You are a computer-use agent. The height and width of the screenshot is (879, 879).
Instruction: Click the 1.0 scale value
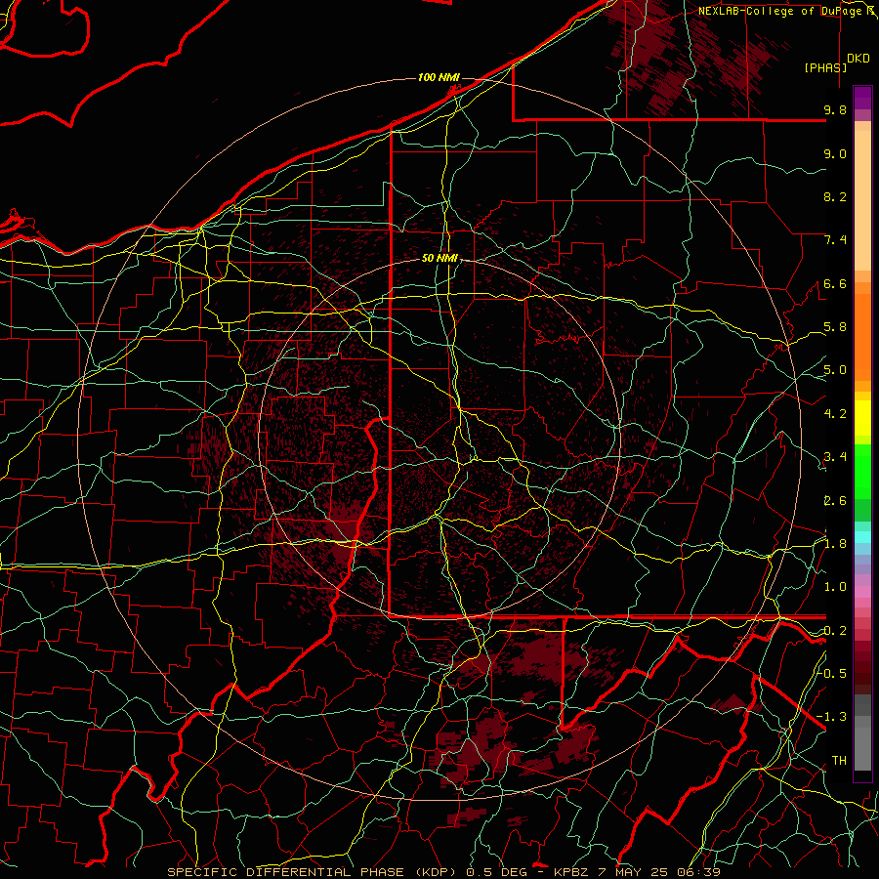pos(835,587)
